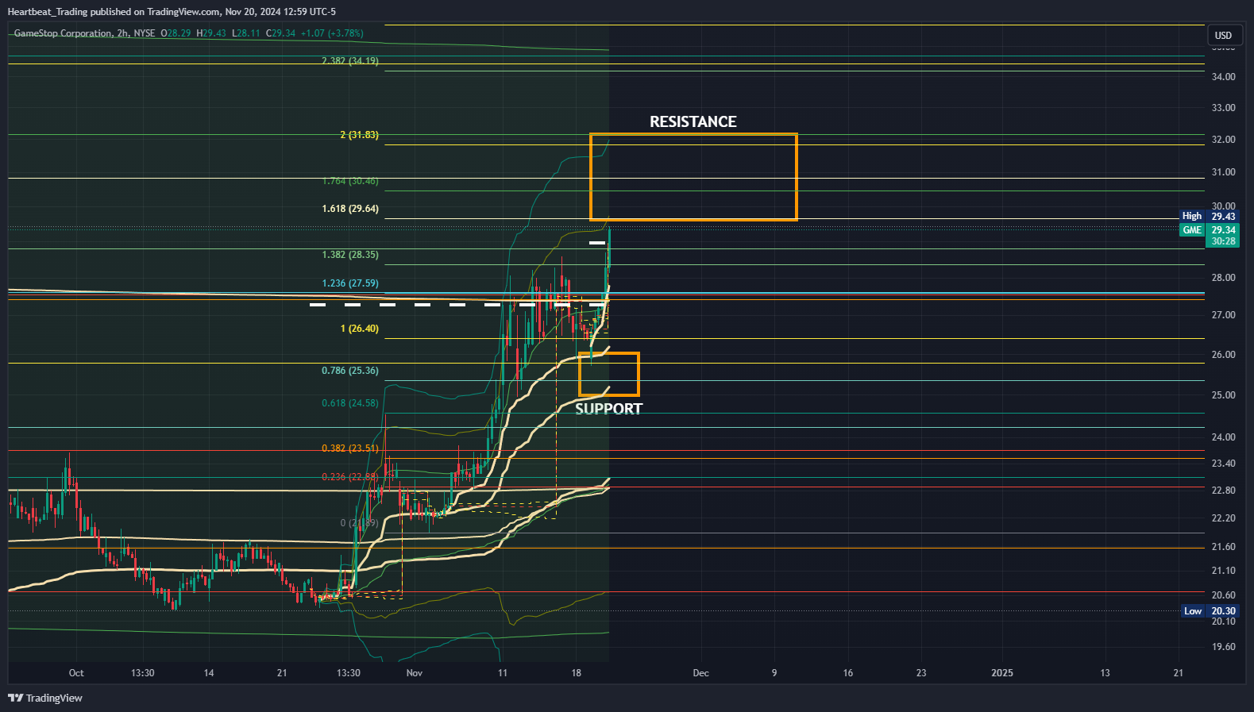Click the 22.80 price axis tick
The width and height of the screenshot is (1254, 712).
(1223, 491)
